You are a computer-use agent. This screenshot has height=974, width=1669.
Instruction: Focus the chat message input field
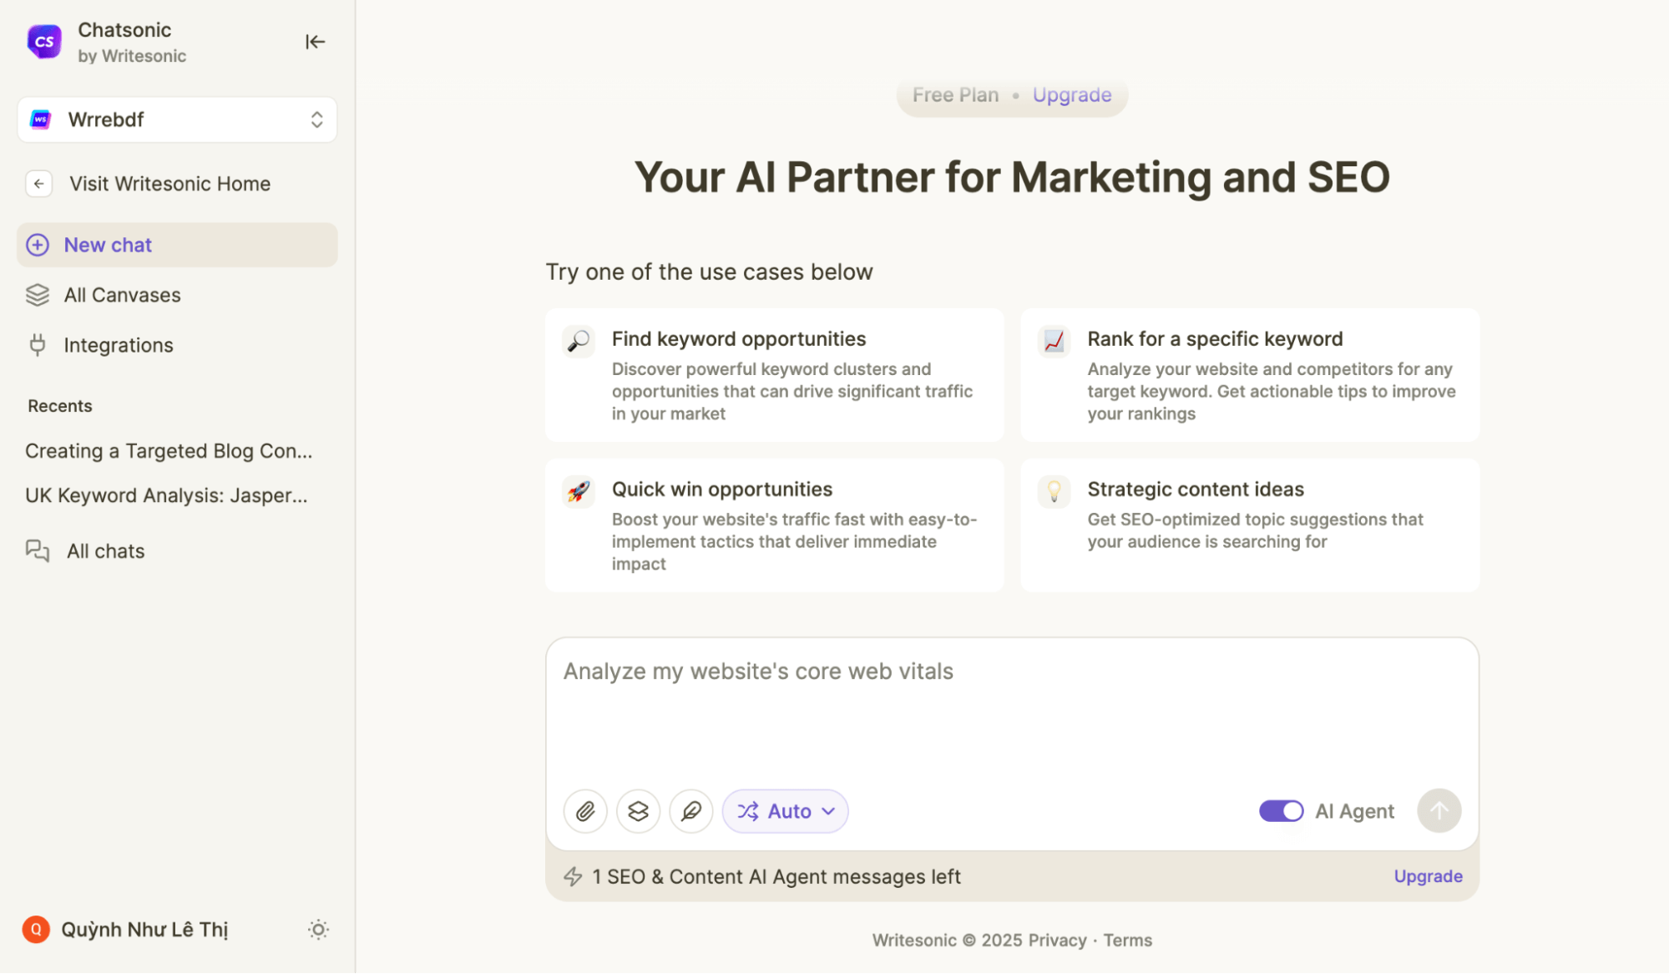coord(1012,710)
